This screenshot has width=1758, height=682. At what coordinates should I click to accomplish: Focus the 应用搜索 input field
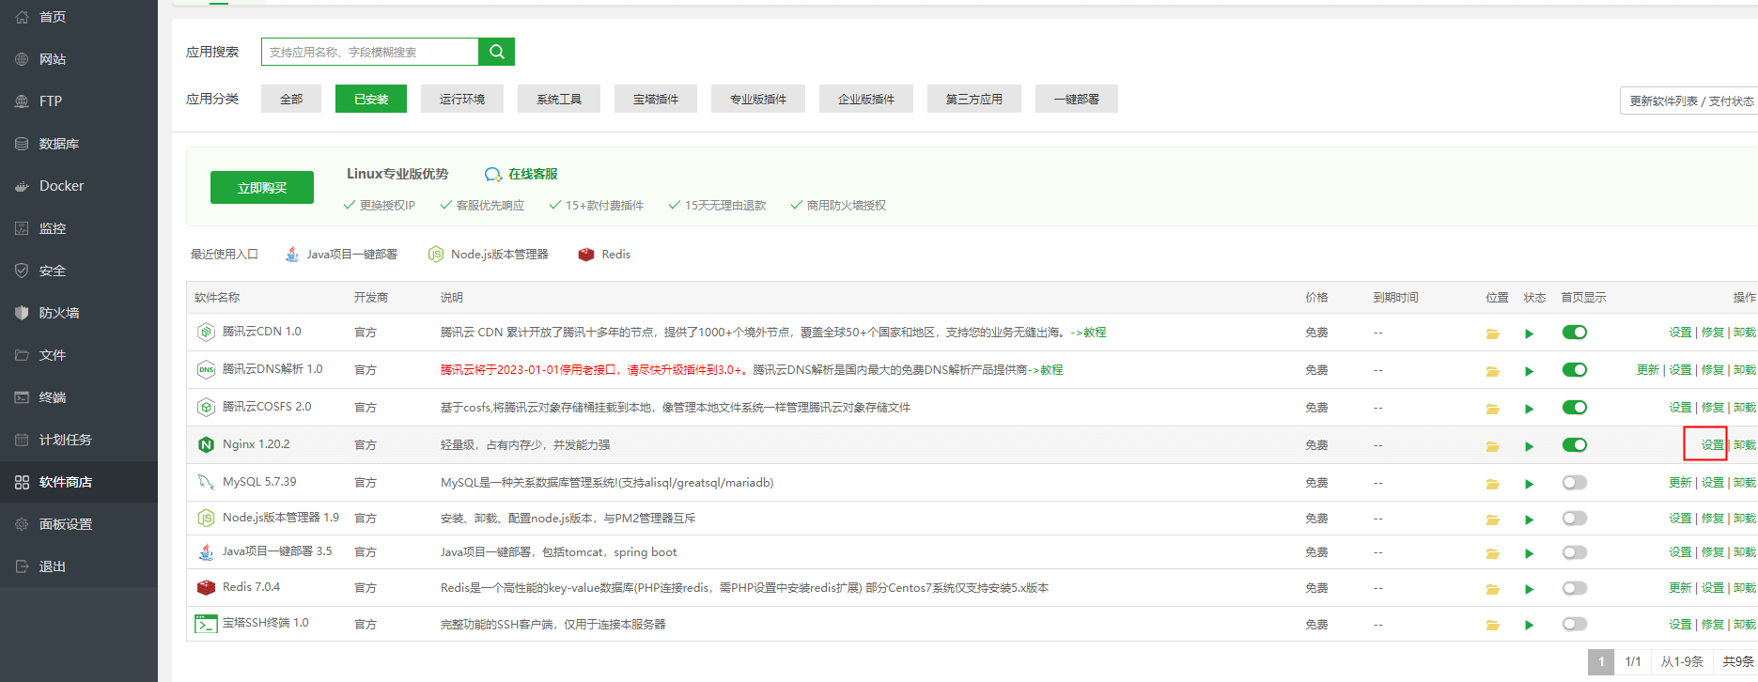(x=370, y=52)
